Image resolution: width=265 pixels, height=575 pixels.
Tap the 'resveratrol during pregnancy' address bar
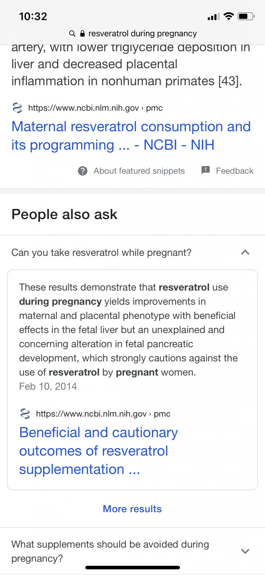142,34
